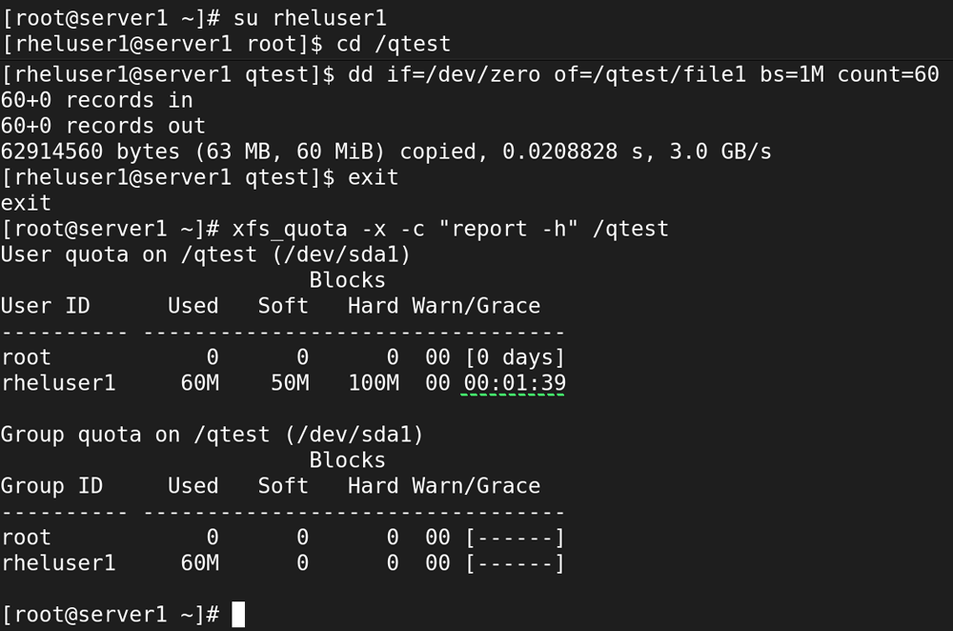This screenshot has height=631, width=953.
Task: Click the 'exit' command after the rheluser1 prompt
Action: (374, 177)
